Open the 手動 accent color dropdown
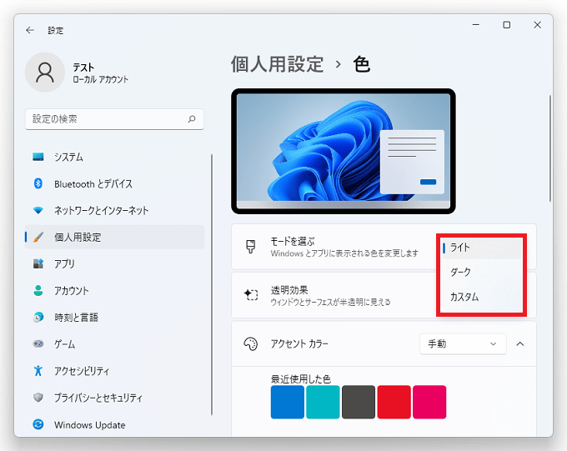Screen dimensions: 567x451 pos(463,343)
